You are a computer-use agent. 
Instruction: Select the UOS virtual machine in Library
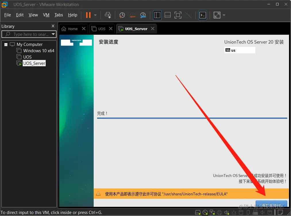[x=27, y=57]
